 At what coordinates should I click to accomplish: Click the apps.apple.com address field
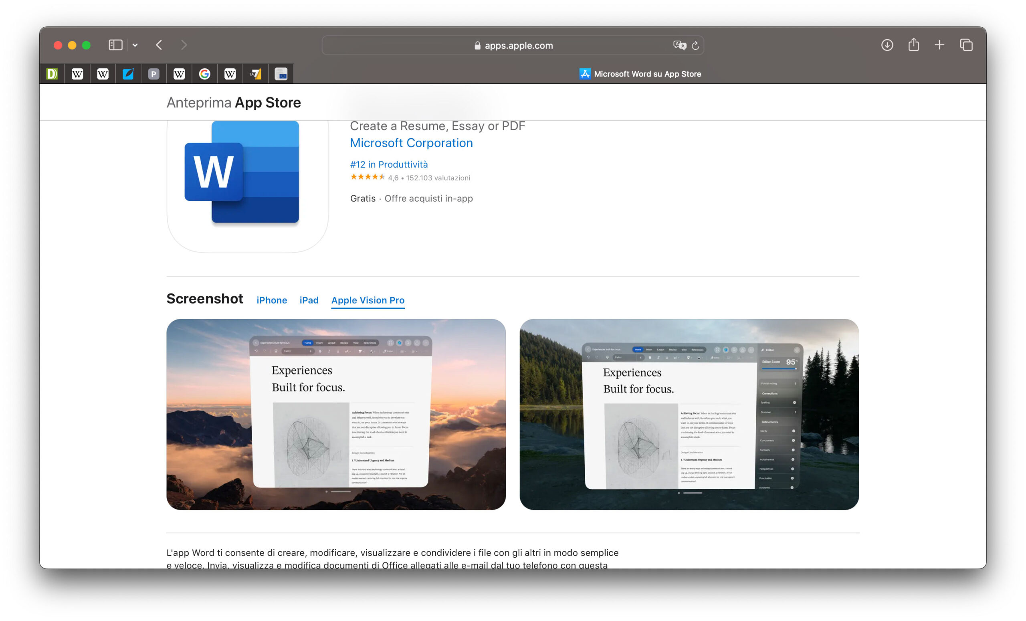(519, 45)
